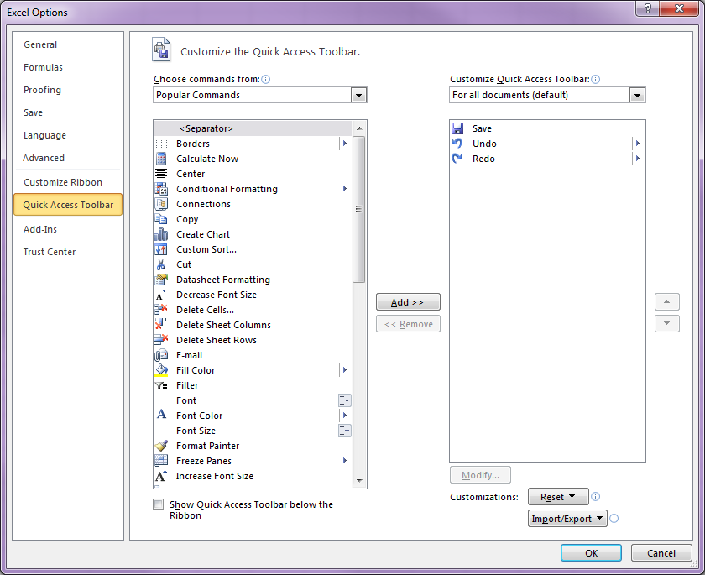Viewport: 705px width, 575px height.
Task: Expand the Borders submenu arrow
Action: [344, 144]
